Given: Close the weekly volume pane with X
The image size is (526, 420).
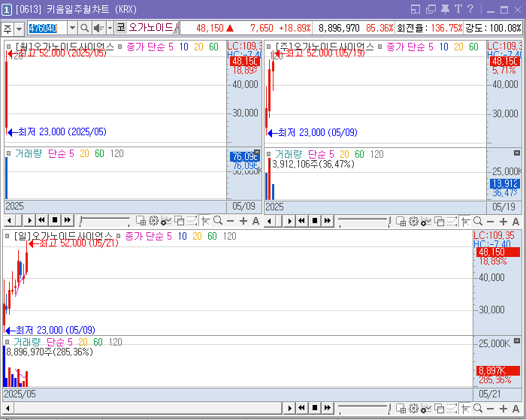Looking at the screenshot, I should (517, 153).
